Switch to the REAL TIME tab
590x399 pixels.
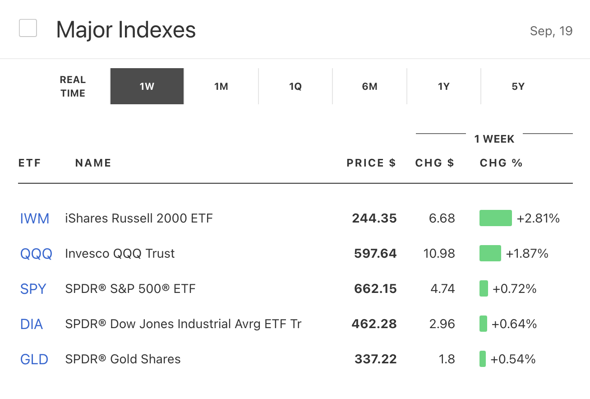pyautogui.click(x=73, y=86)
